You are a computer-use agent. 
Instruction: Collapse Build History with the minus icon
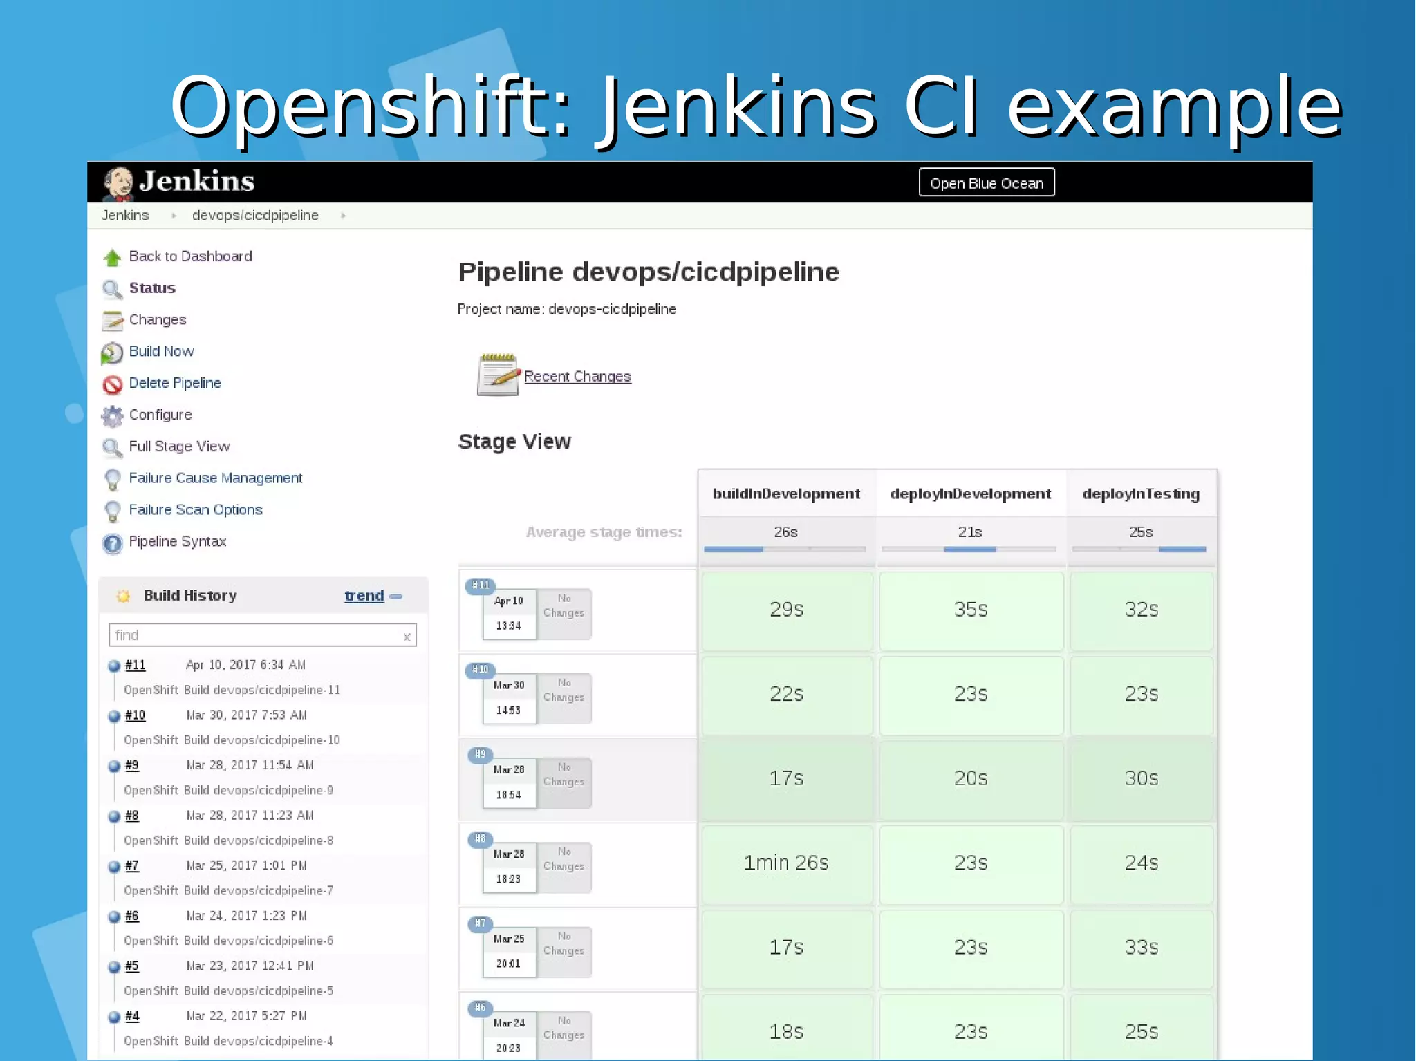(395, 596)
